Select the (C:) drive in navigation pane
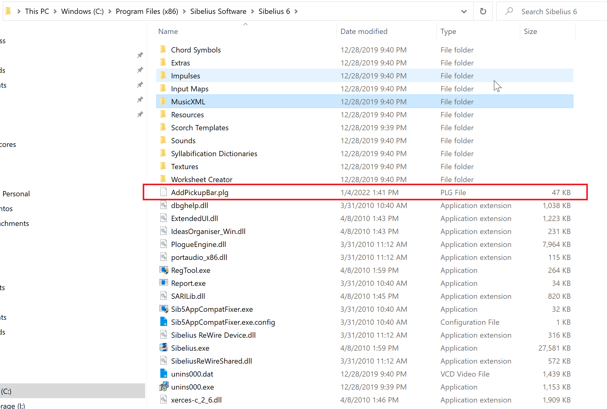607x409 pixels. (73, 391)
